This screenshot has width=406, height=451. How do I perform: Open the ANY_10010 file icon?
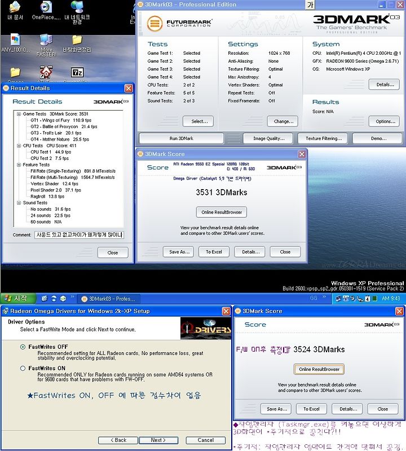(x=15, y=43)
